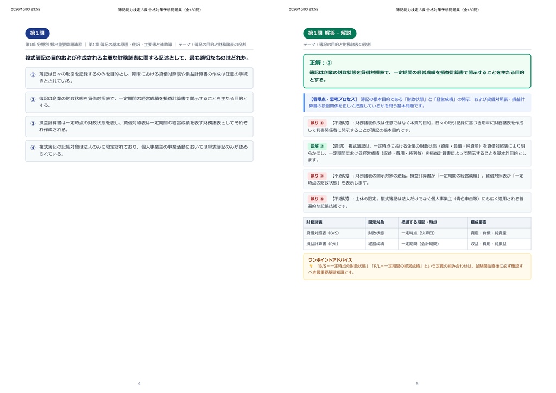Click the red 誤り④ badge
Viewport: 556px width, 393px height.
(317, 199)
